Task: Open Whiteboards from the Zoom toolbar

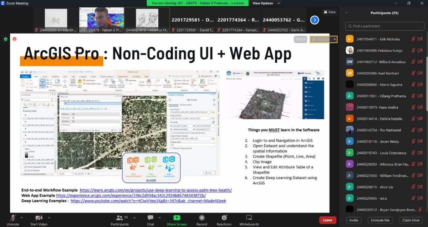Action: click(x=249, y=218)
